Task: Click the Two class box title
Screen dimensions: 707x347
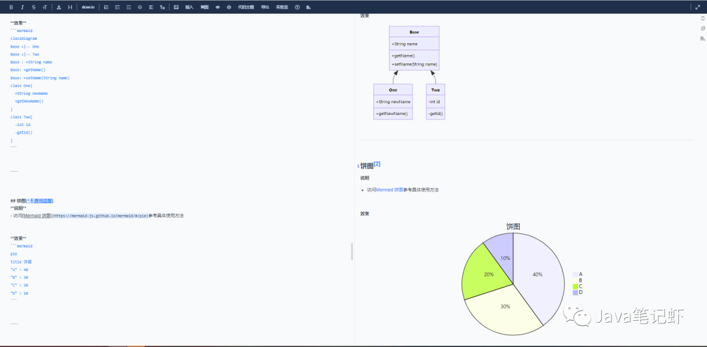Action: [x=435, y=90]
